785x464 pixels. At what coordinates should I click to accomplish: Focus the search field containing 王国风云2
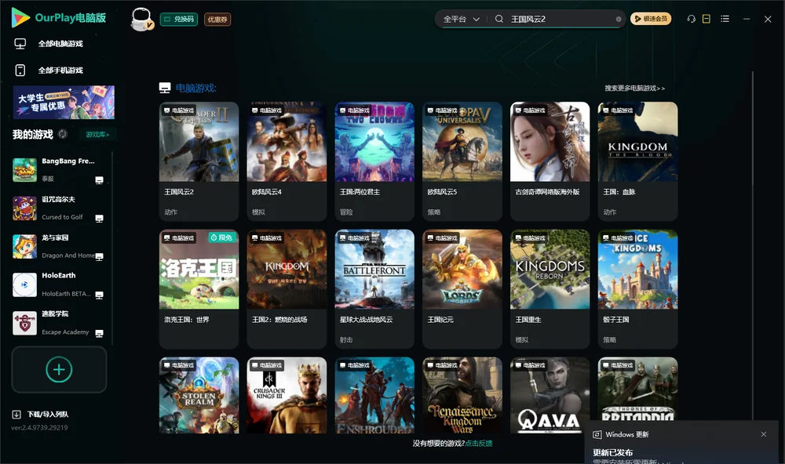[560, 19]
